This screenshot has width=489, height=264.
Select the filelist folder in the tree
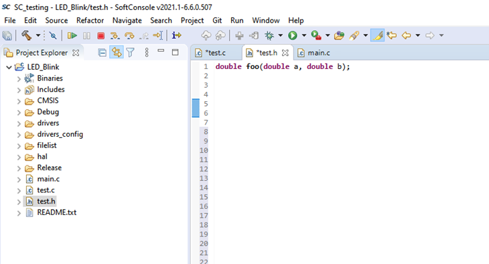(x=47, y=145)
